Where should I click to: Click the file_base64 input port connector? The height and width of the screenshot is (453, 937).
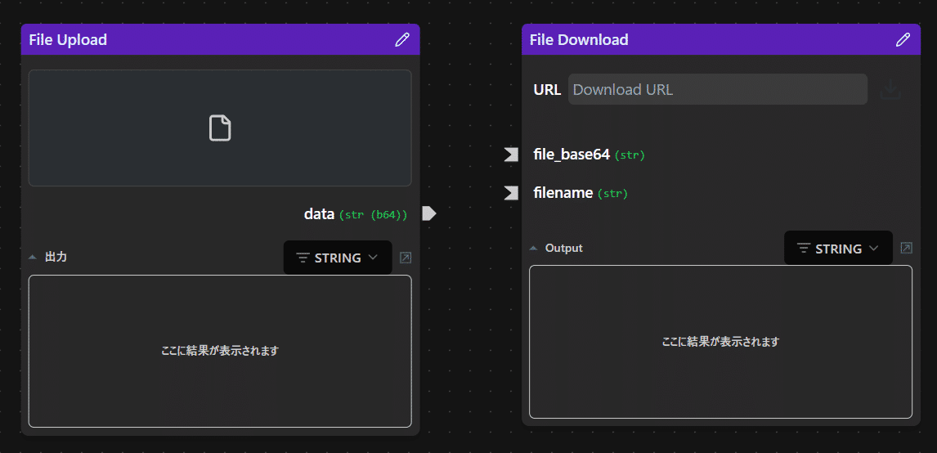(x=511, y=155)
